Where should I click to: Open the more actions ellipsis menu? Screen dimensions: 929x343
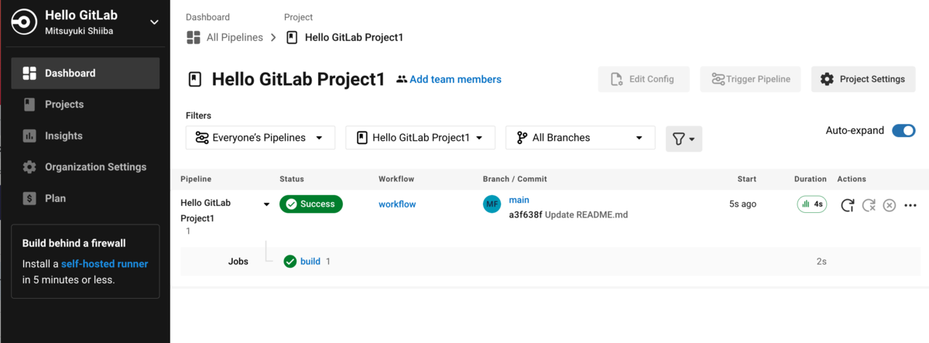(910, 205)
